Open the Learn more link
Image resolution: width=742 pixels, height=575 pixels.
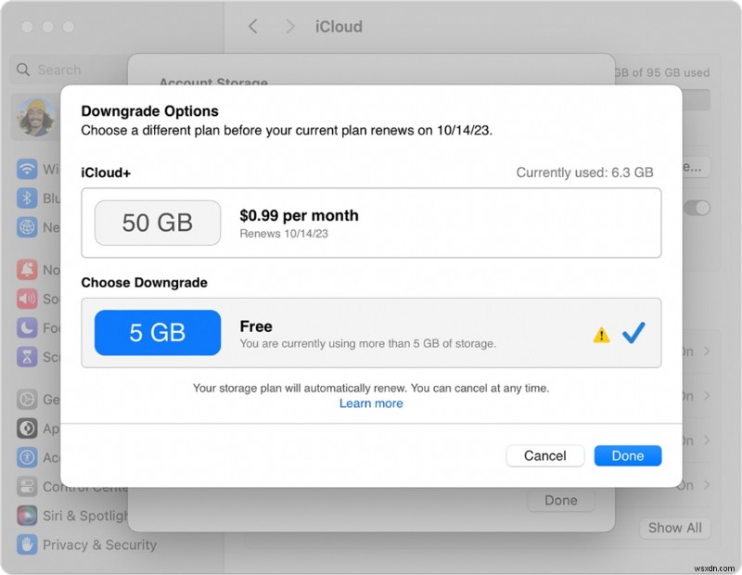[x=371, y=403]
